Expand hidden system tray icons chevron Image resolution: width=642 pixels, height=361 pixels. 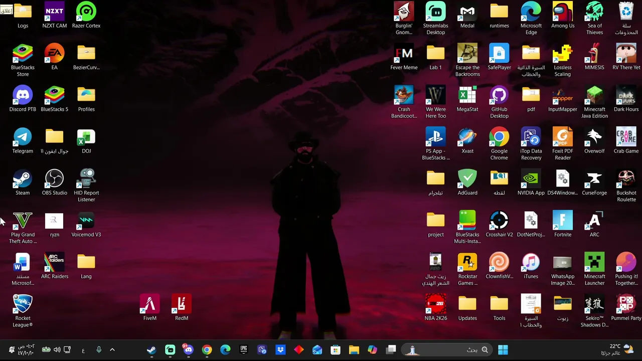112,349
